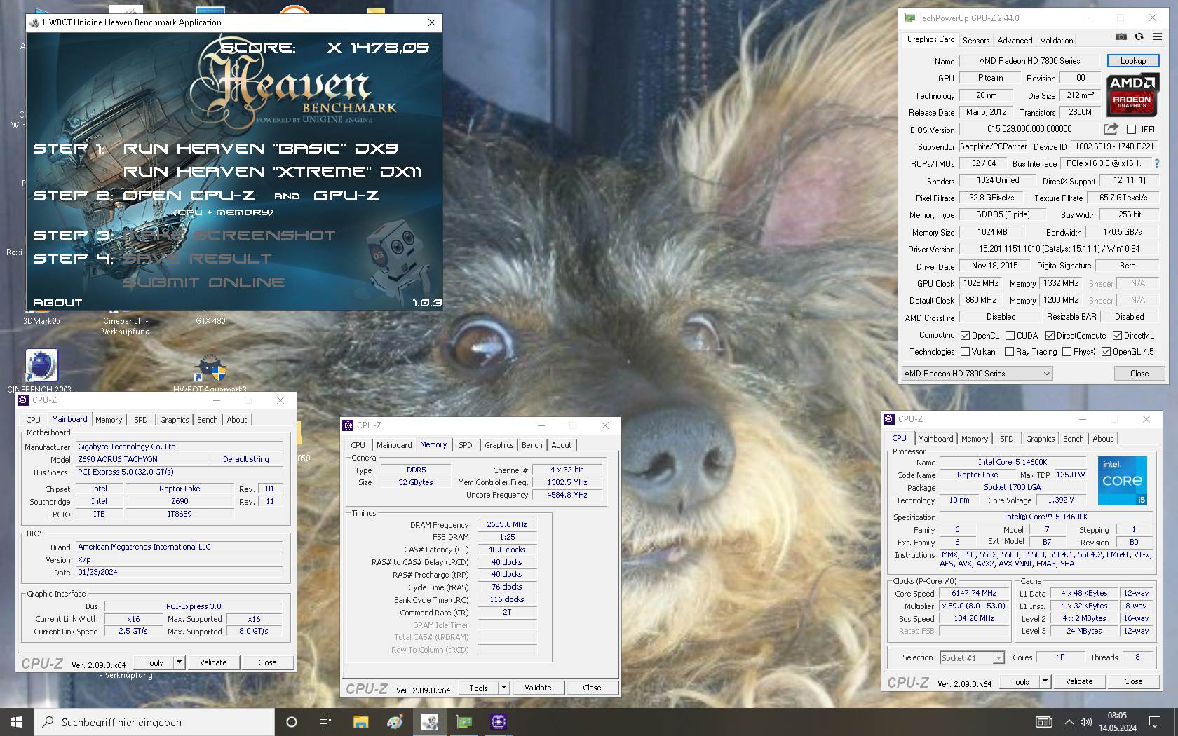1178x736 pixels.
Task: Open Cortana circle taskbar icon
Action: click(x=292, y=722)
